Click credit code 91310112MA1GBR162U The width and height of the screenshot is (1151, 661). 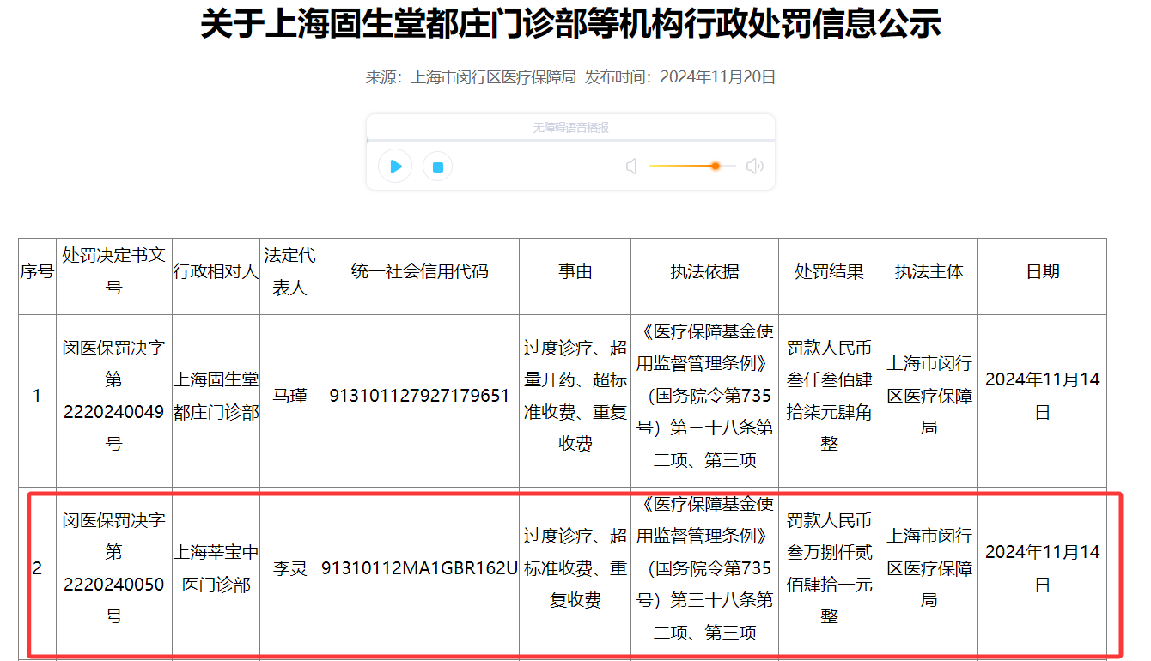pyautogui.click(x=419, y=568)
